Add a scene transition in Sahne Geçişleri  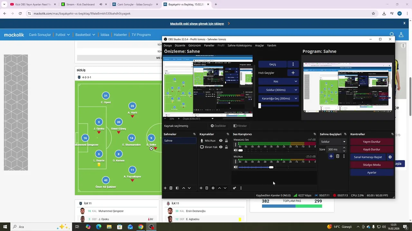tap(331, 156)
